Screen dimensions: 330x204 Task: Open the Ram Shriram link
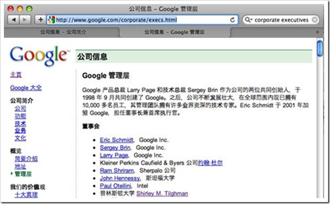[x=117, y=170]
